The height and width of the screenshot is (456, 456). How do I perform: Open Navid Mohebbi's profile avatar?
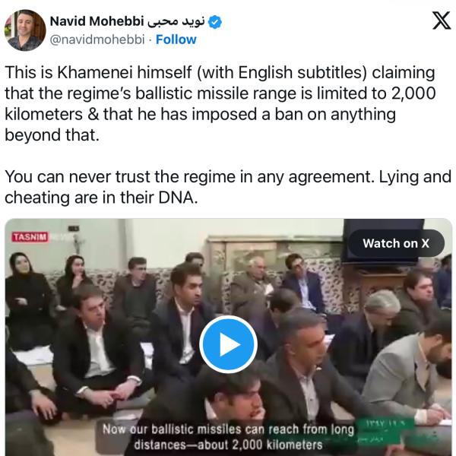24,30
